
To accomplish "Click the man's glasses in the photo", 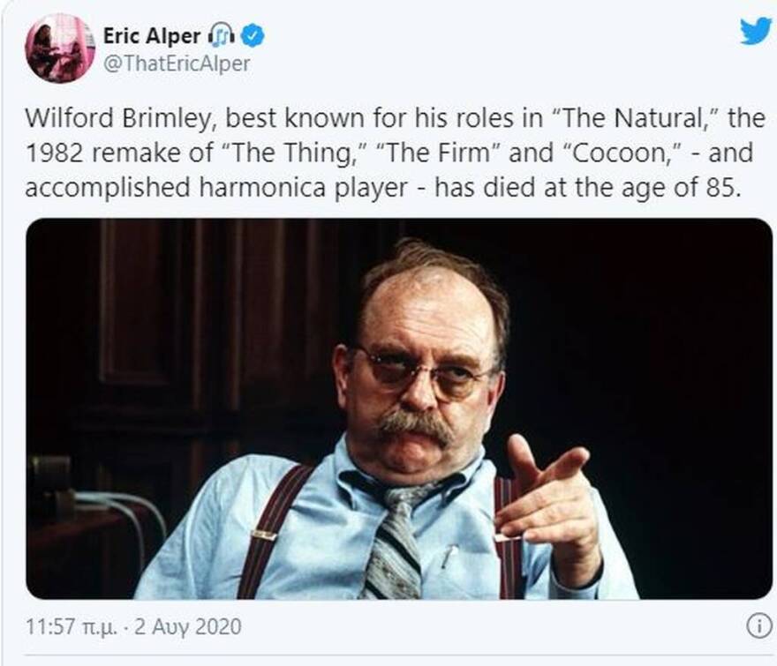I will (422, 371).
